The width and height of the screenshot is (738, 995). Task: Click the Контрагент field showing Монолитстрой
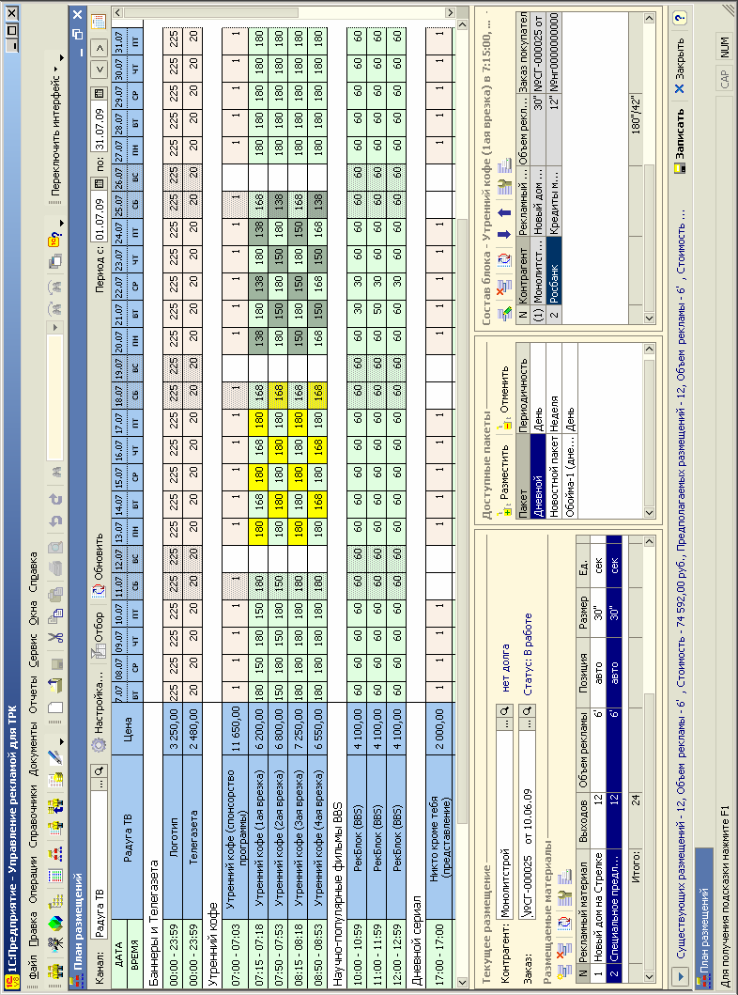coord(505,825)
